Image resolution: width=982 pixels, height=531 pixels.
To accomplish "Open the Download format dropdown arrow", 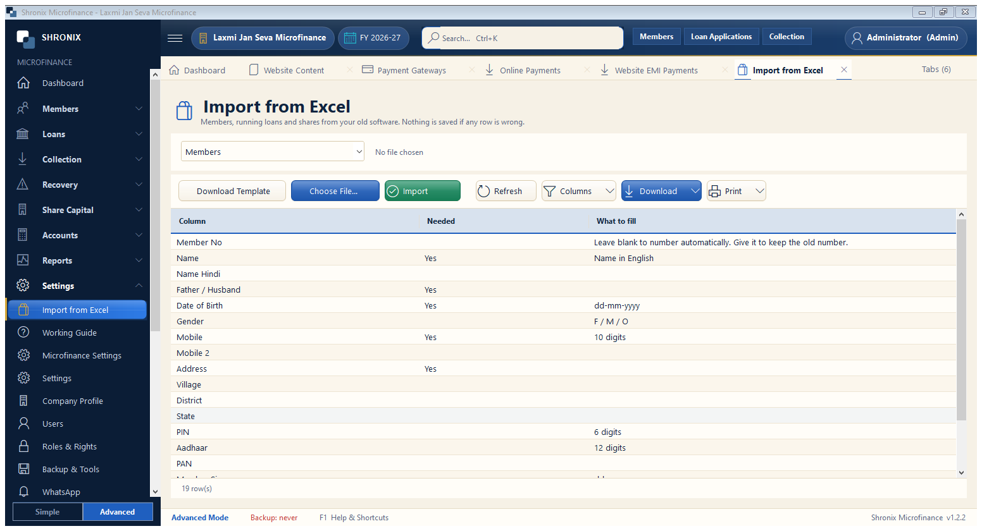I will tap(695, 191).
